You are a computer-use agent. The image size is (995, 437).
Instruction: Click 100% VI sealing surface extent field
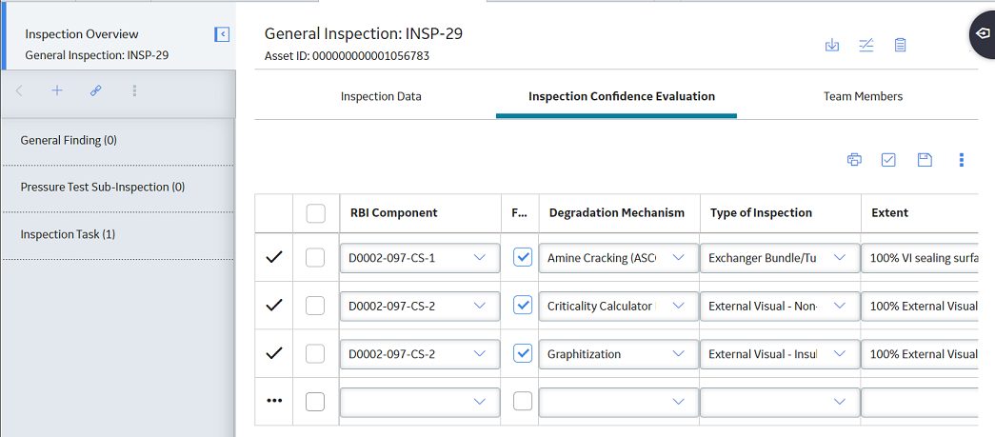(920, 257)
